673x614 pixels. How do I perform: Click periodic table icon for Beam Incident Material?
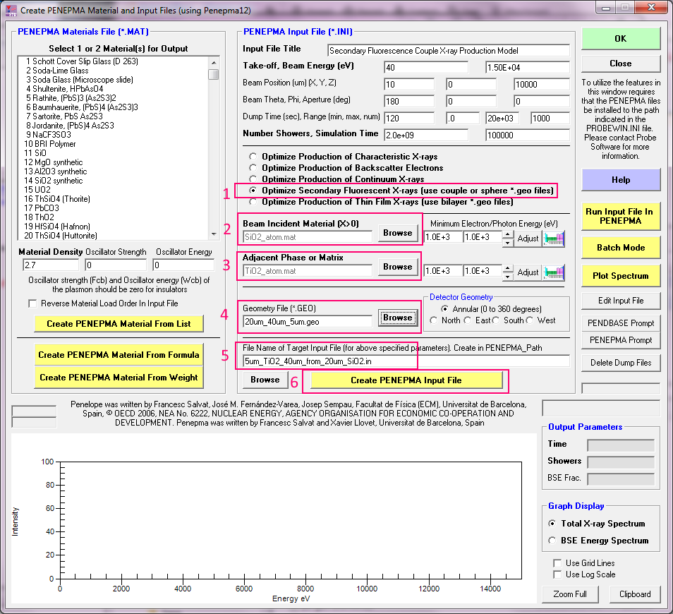(554, 239)
